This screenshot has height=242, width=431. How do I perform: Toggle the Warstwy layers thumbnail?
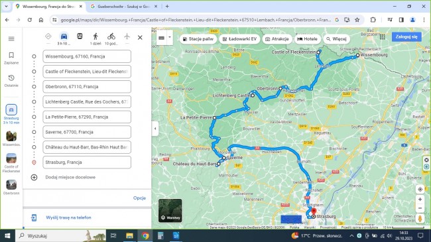[x=170, y=211]
